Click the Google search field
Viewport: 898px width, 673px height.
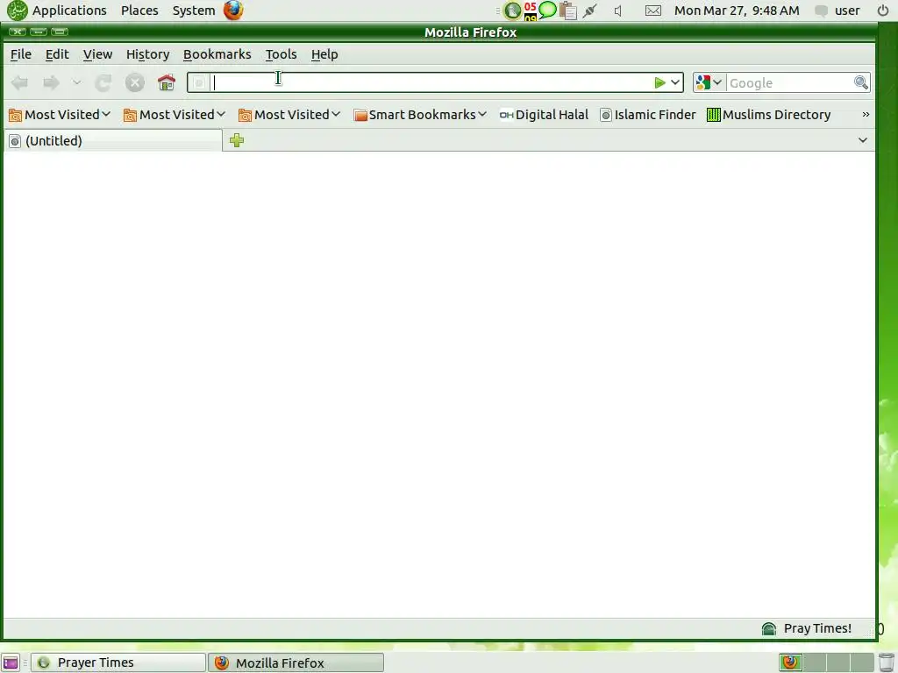[789, 83]
